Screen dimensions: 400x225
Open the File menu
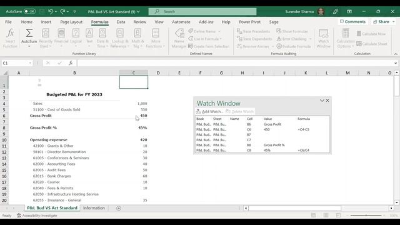point(8,22)
